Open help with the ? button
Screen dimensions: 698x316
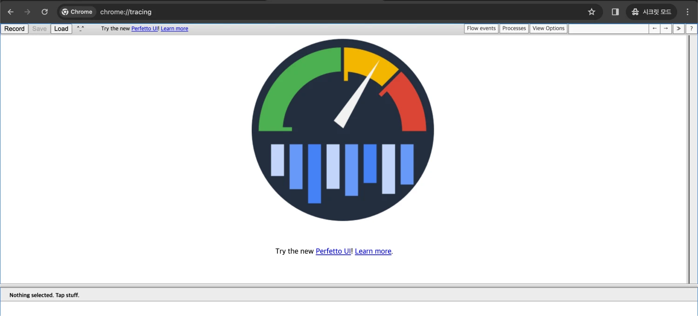691,28
